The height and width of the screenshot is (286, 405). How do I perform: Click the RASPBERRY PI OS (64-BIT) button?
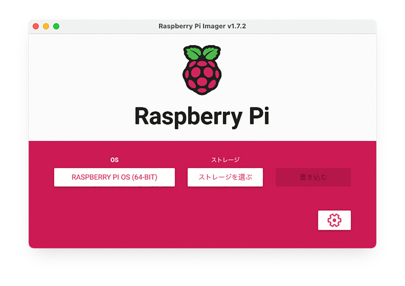[x=115, y=177]
